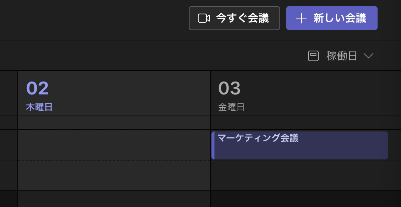Click the calendar view icon beside 稼働日
This screenshot has width=401, height=207.
(x=313, y=56)
